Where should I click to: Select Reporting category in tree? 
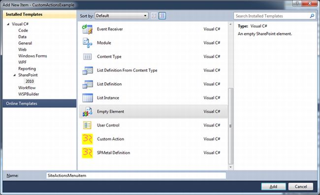click(27, 68)
